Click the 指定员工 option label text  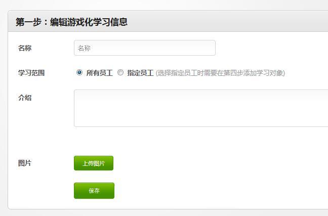(x=140, y=73)
